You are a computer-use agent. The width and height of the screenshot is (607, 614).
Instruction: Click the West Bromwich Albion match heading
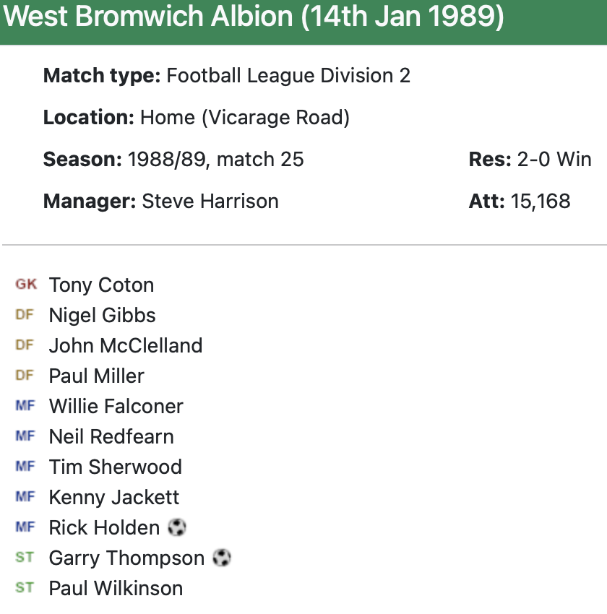click(x=253, y=17)
